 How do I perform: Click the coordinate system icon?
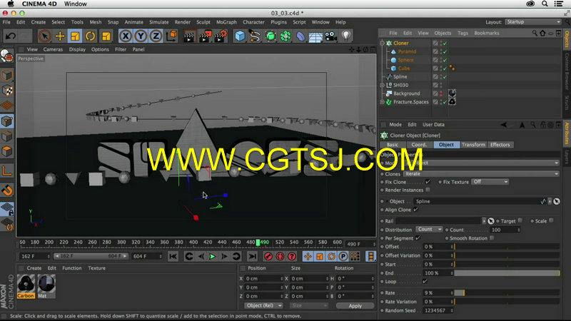[x=171, y=36]
